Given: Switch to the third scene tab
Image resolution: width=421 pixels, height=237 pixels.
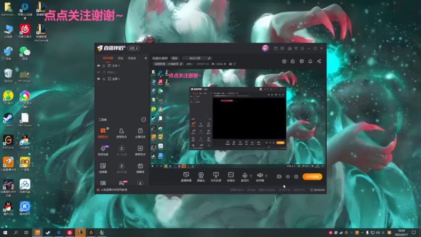Looking at the screenshot, I should [x=132, y=58].
